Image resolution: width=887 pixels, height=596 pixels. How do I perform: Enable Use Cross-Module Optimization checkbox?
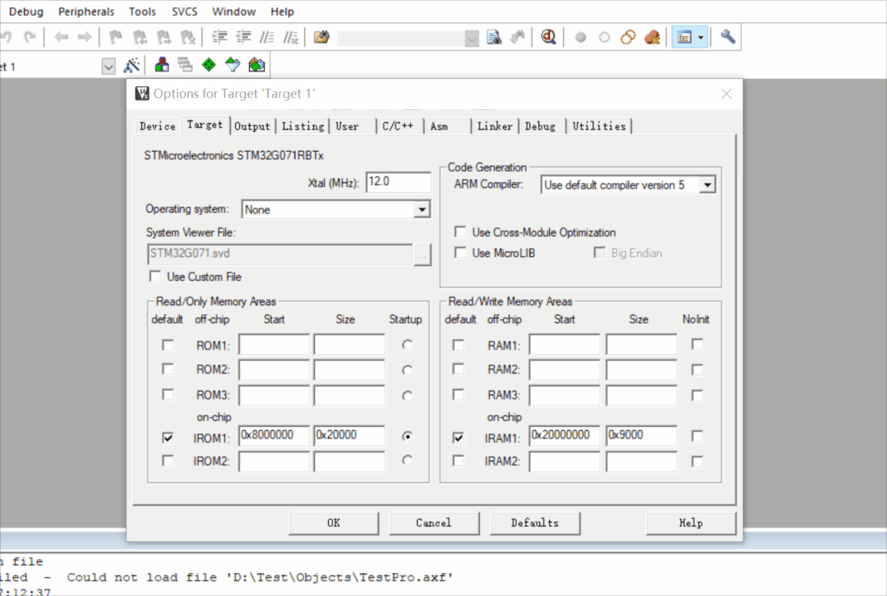point(460,232)
